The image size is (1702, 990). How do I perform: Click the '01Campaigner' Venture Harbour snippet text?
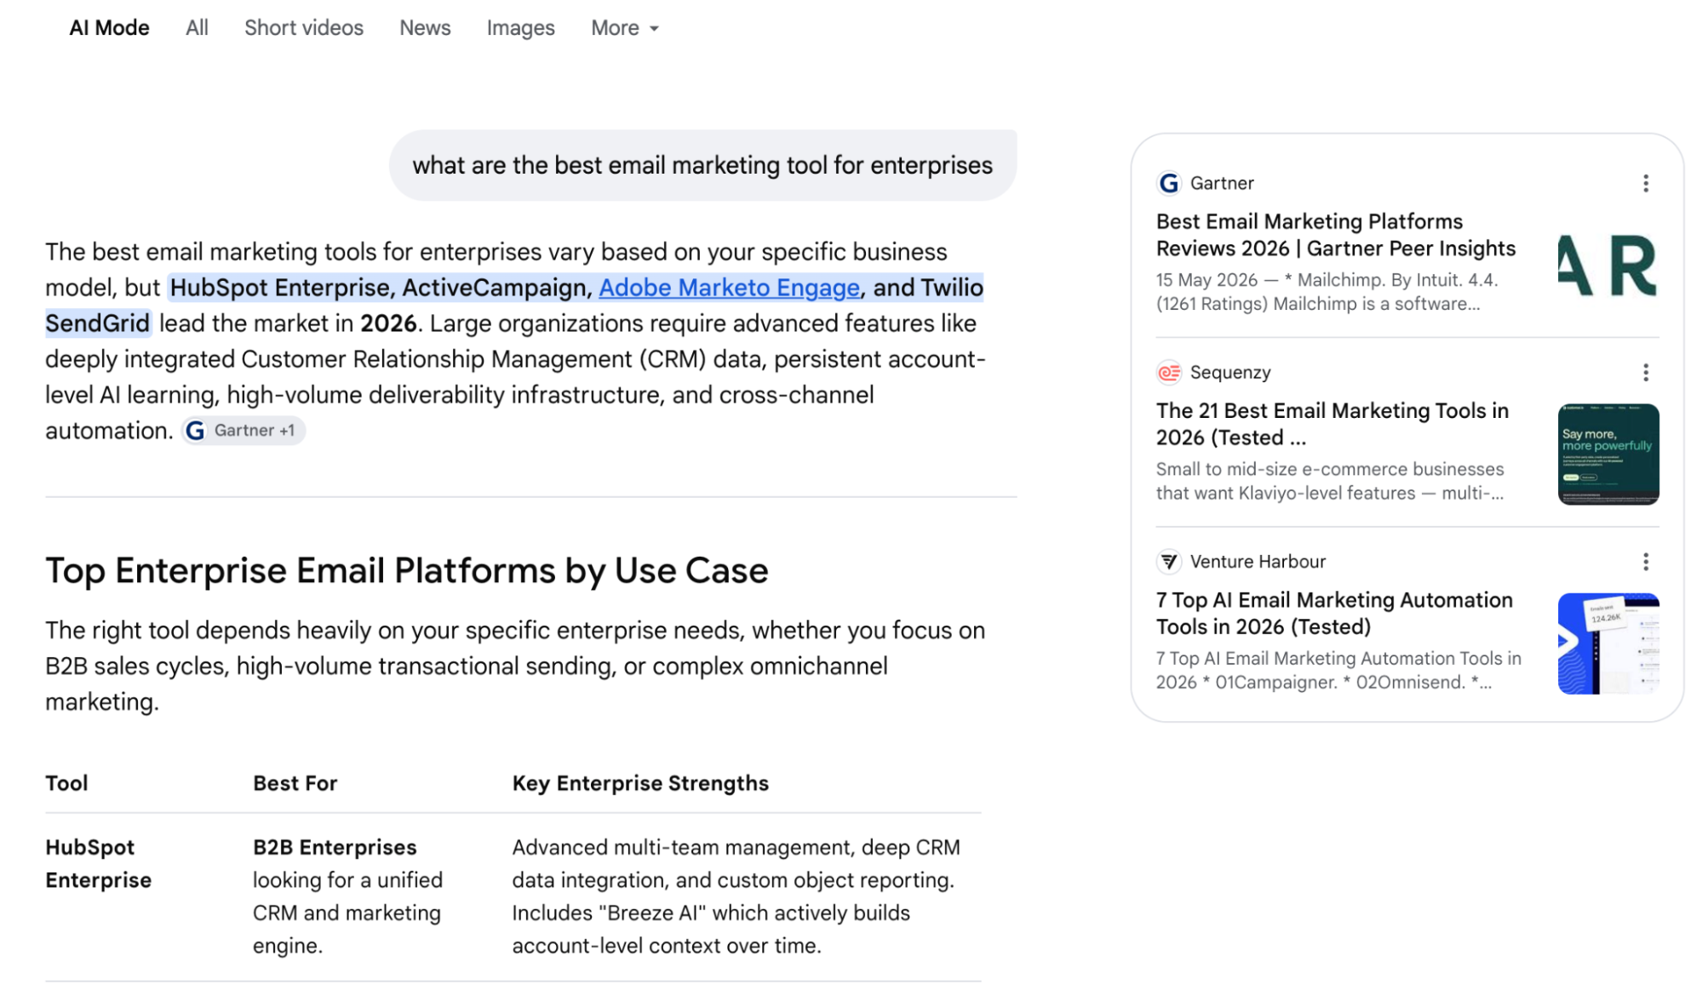(1338, 670)
